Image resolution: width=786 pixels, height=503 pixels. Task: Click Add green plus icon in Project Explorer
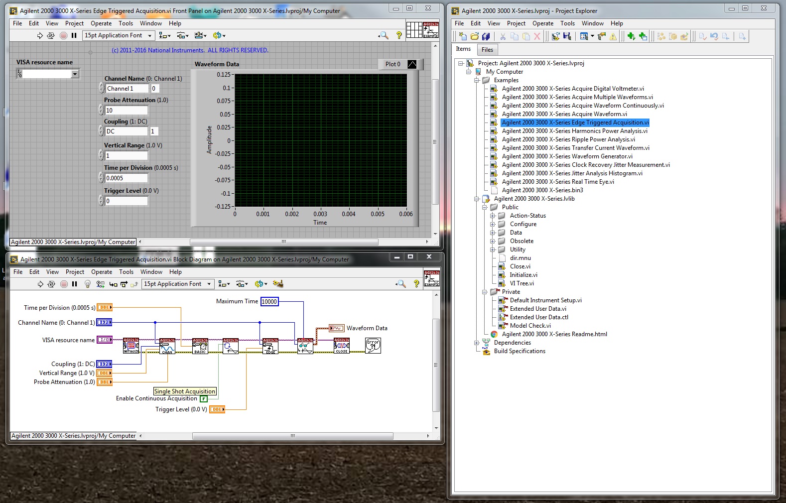(x=631, y=36)
